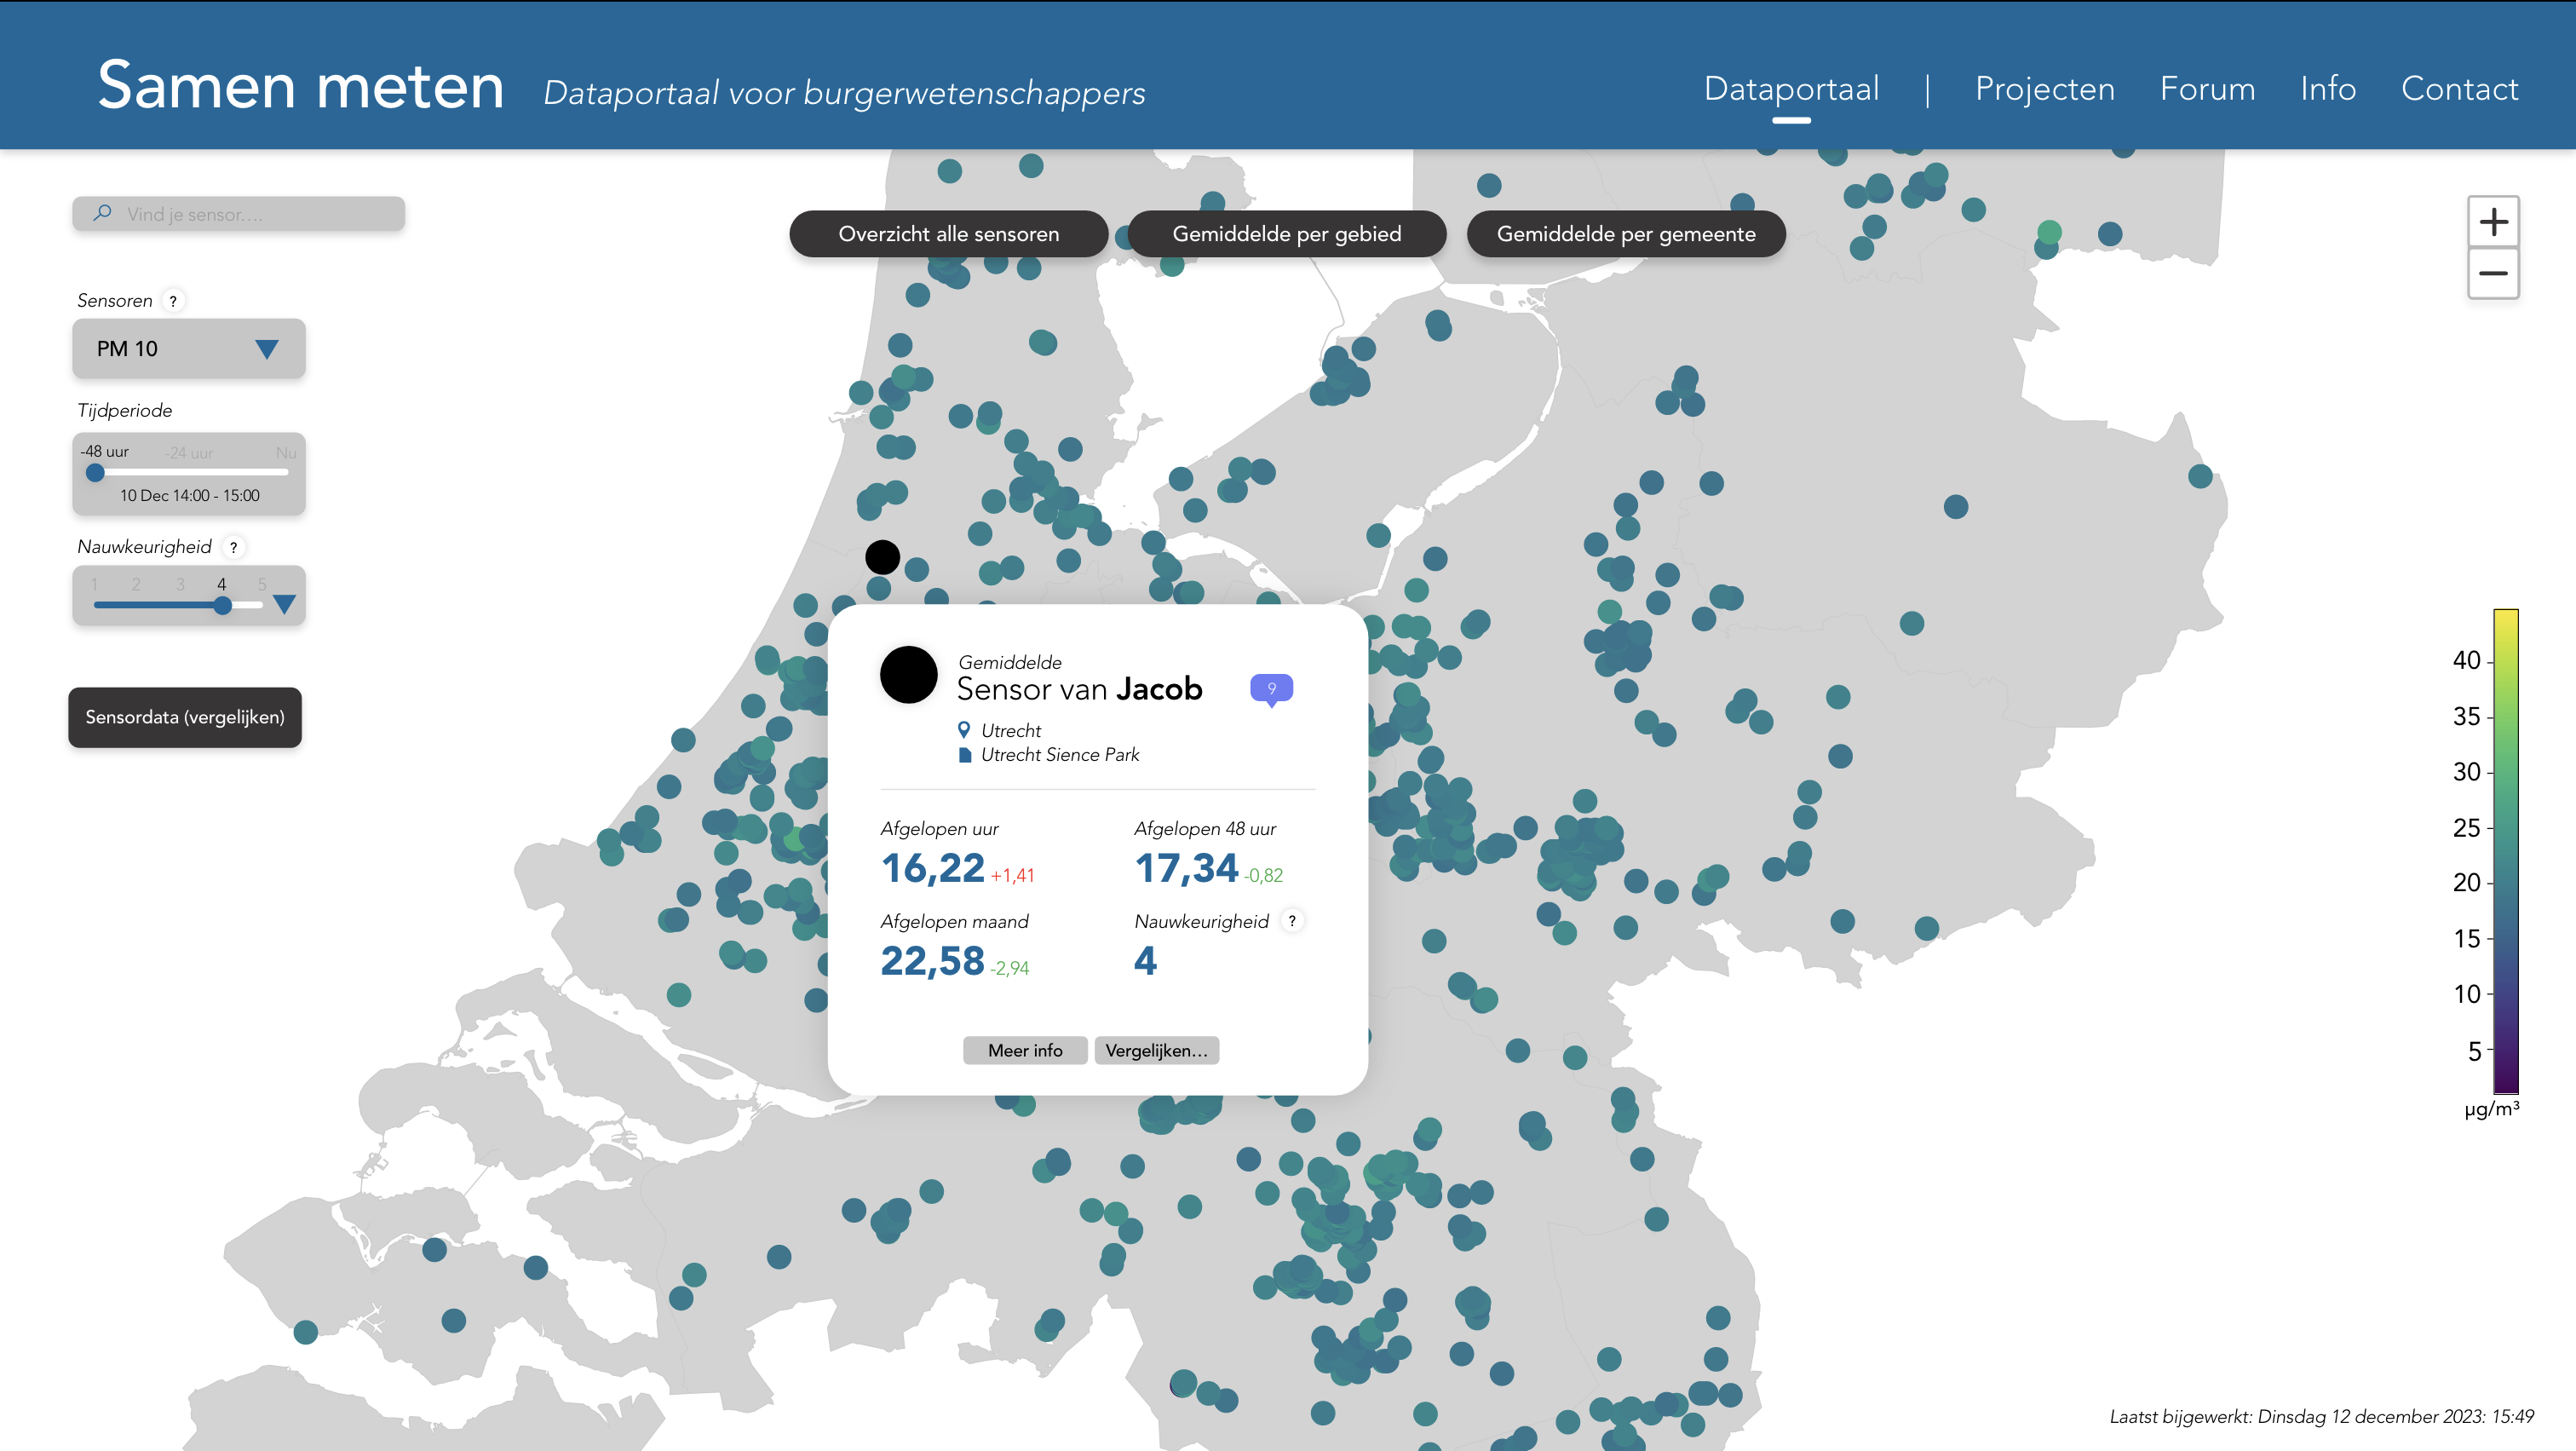Viewport: 2576px width, 1451px height.
Task: Click the help icon beside Nauwkeurigheid filter label
Action: pyautogui.click(x=233, y=547)
